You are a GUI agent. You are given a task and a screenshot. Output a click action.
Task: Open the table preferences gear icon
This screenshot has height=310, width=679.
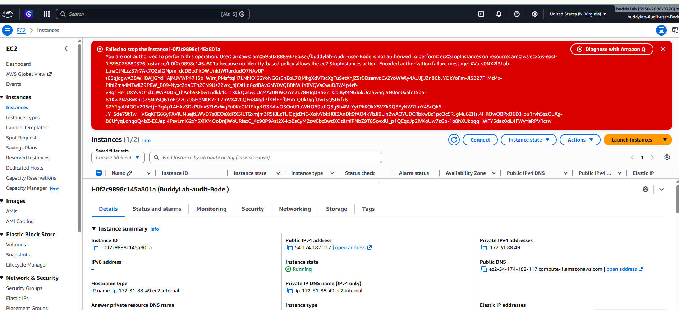(667, 157)
